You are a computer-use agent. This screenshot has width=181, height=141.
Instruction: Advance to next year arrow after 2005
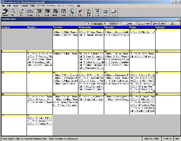click(x=117, y=24)
